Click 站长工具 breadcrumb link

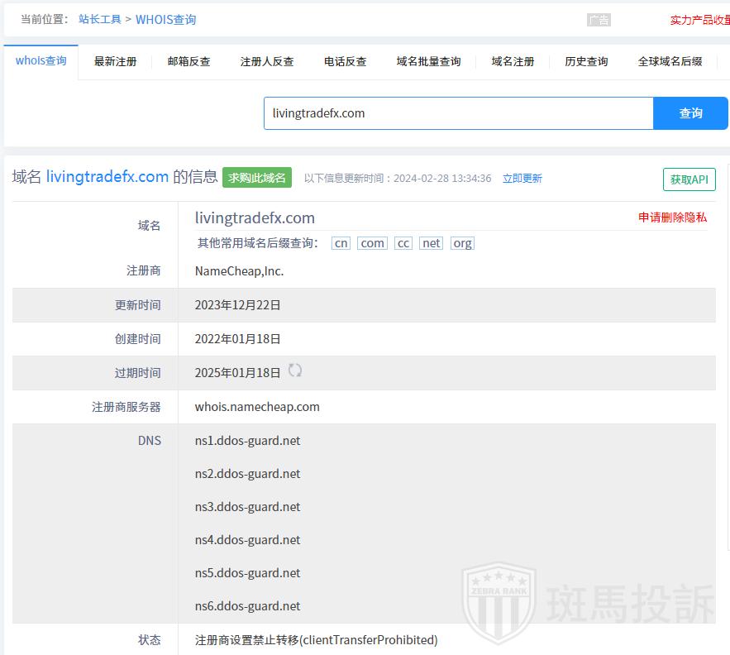(x=100, y=19)
